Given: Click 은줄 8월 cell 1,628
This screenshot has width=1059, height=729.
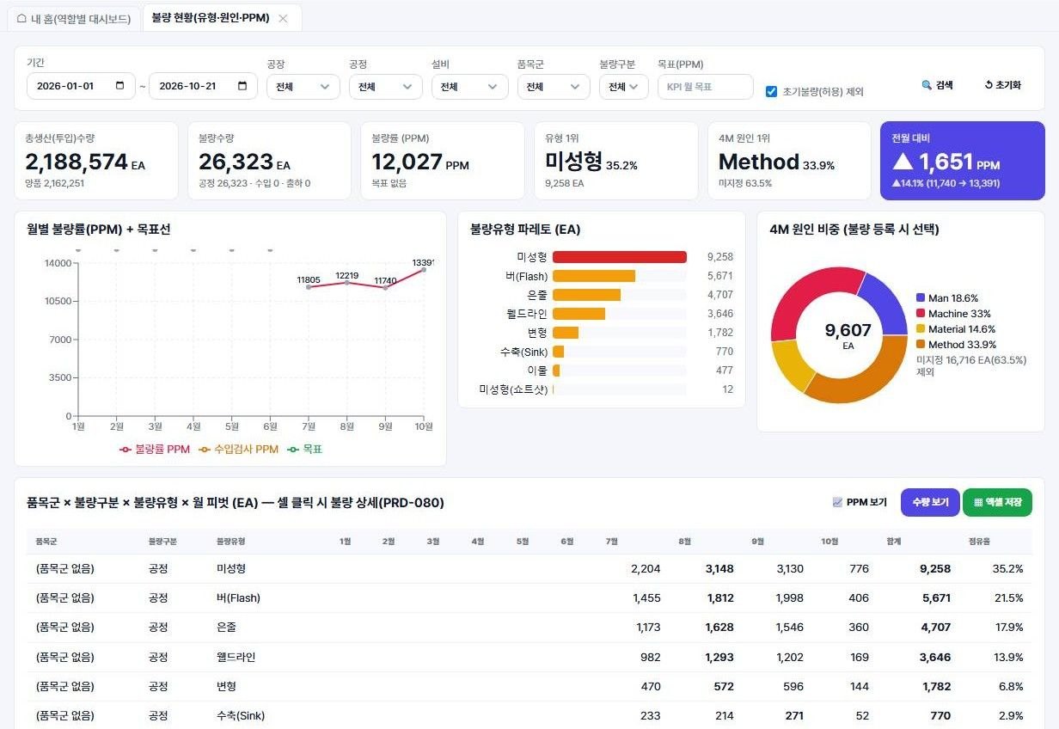Looking at the screenshot, I should 719,627.
